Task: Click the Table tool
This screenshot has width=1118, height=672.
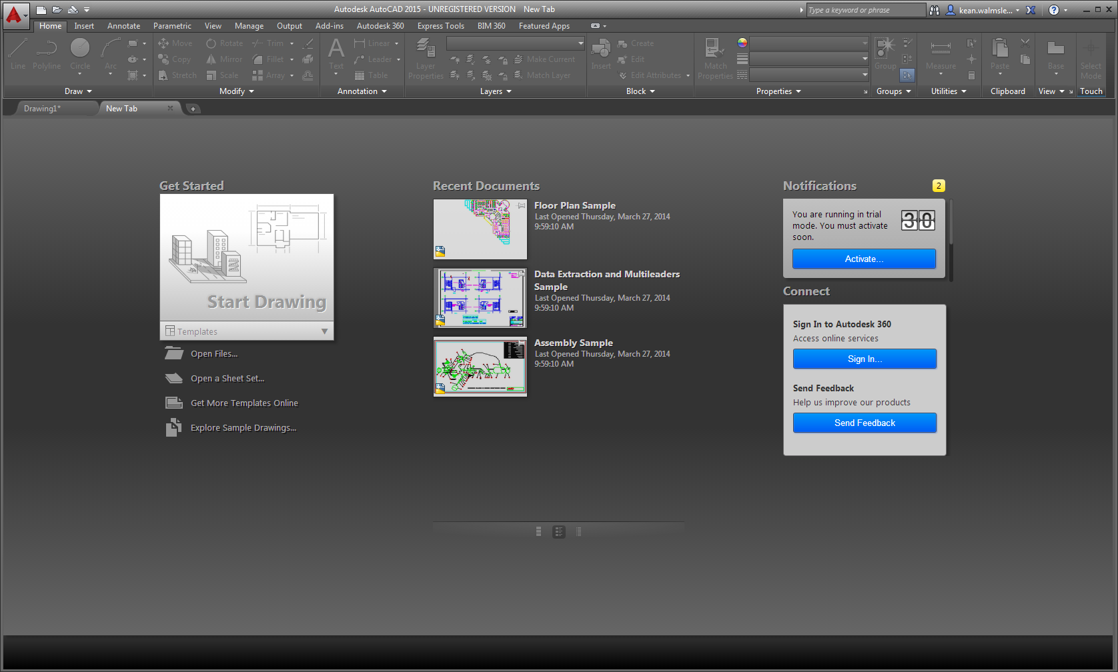Action: tap(371, 75)
